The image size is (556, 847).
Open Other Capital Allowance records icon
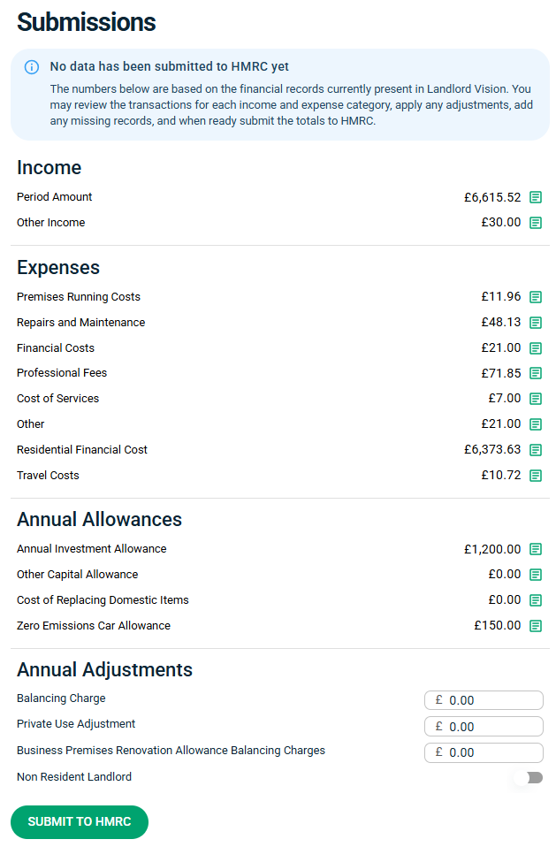[535, 575]
